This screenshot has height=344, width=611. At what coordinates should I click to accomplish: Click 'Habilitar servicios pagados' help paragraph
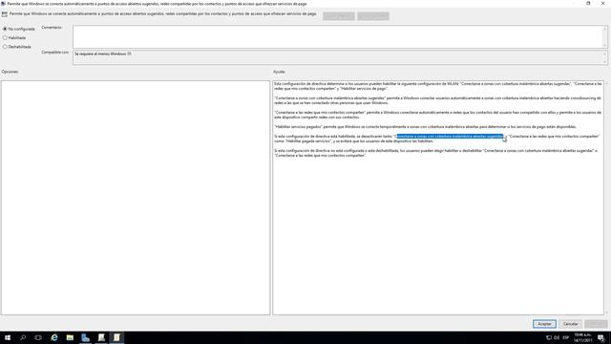[425, 127]
